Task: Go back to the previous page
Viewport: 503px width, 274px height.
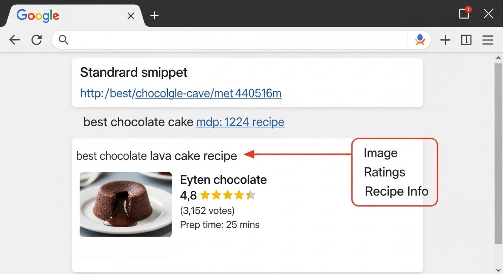Action: click(15, 40)
